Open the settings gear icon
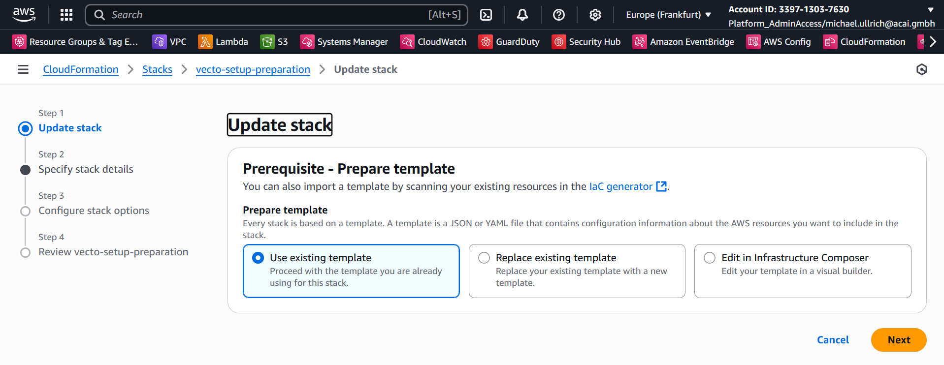 595,15
